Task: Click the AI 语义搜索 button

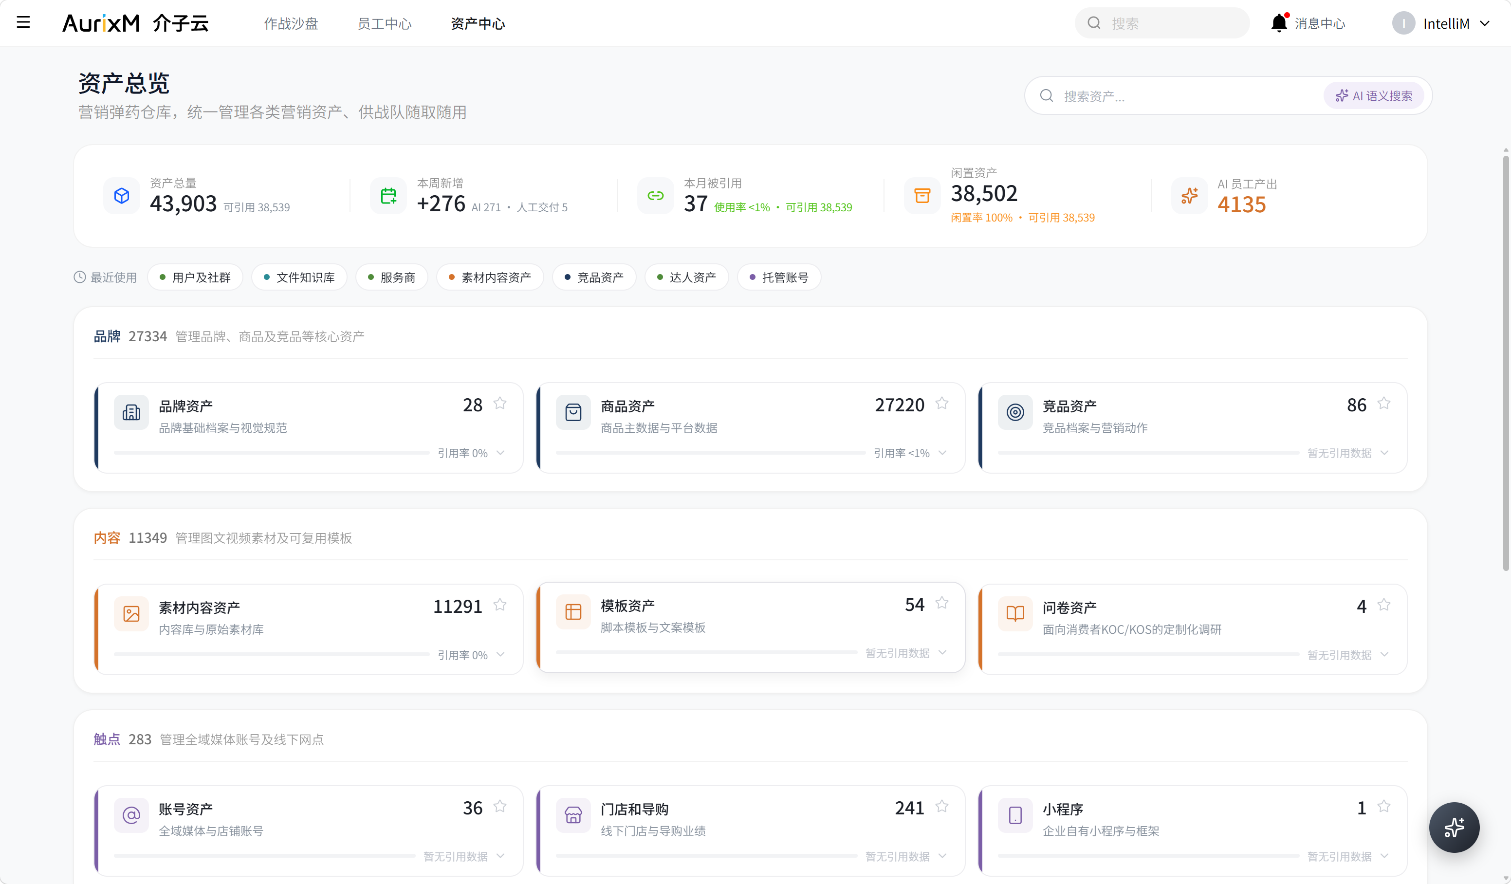Action: 1374,96
